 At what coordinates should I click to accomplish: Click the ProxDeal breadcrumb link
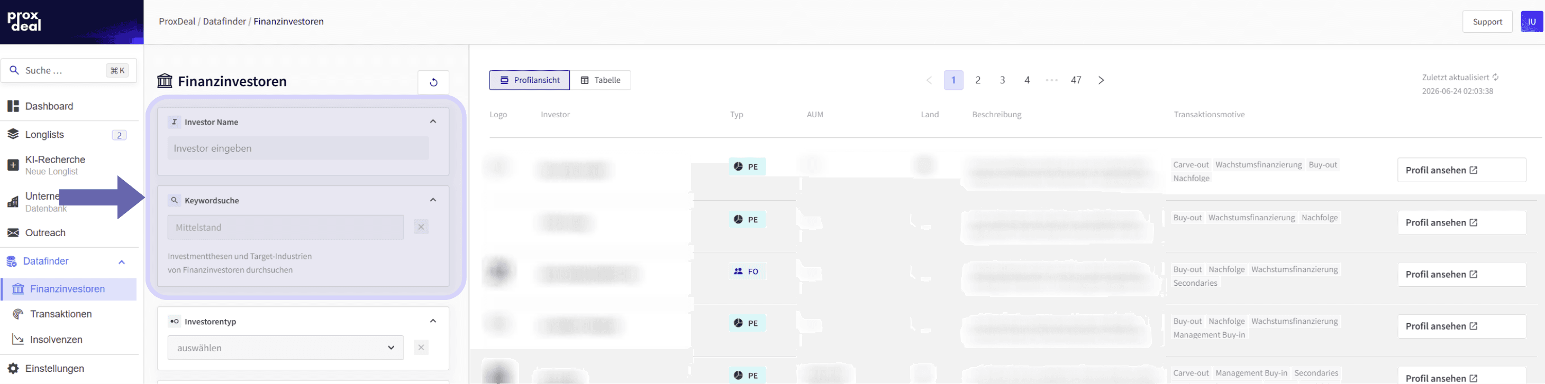click(177, 22)
